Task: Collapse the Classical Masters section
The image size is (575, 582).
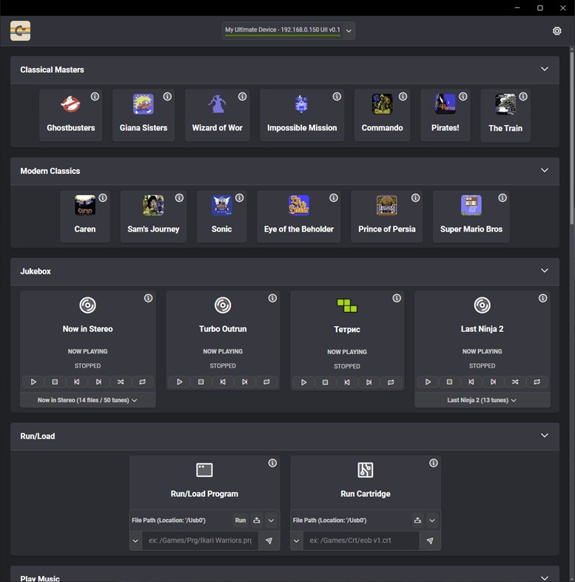Action: pos(544,69)
